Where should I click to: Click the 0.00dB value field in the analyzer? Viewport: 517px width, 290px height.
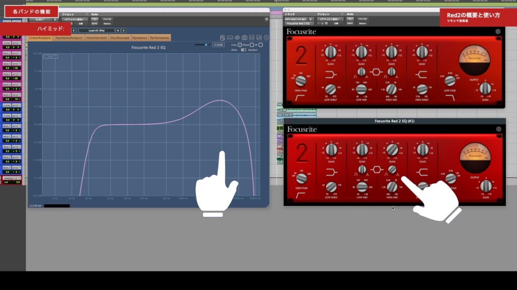218,45
